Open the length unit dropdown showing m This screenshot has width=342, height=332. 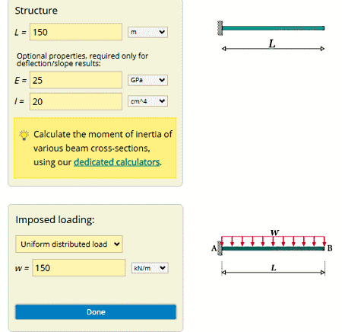[x=147, y=32]
